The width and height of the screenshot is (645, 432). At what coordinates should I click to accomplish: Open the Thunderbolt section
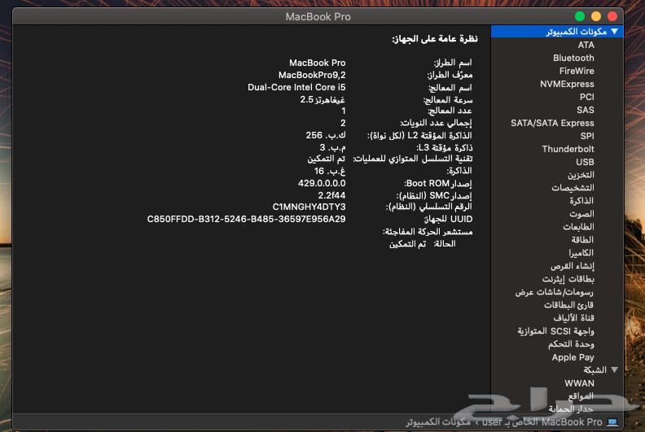pyautogui.click(x=568, y=149)
